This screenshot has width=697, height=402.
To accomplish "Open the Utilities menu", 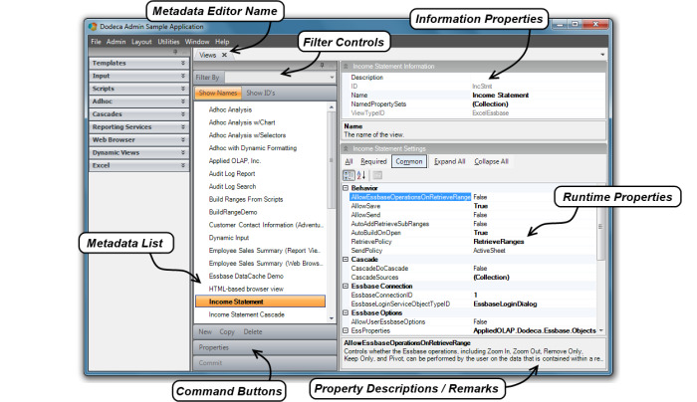I will 168,42.
